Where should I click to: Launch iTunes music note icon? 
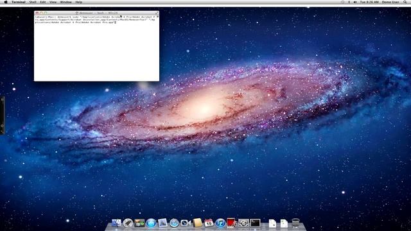220,223
